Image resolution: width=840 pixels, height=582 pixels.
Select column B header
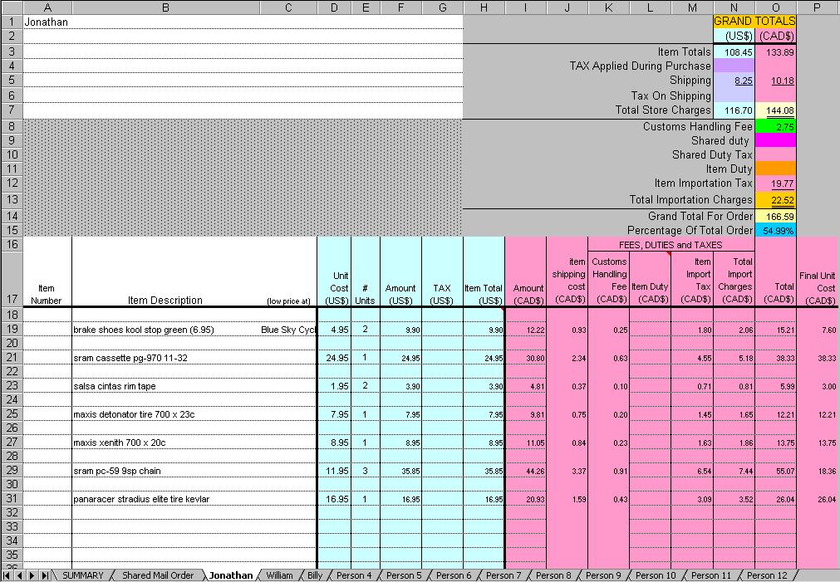click(x=165, y=7)
